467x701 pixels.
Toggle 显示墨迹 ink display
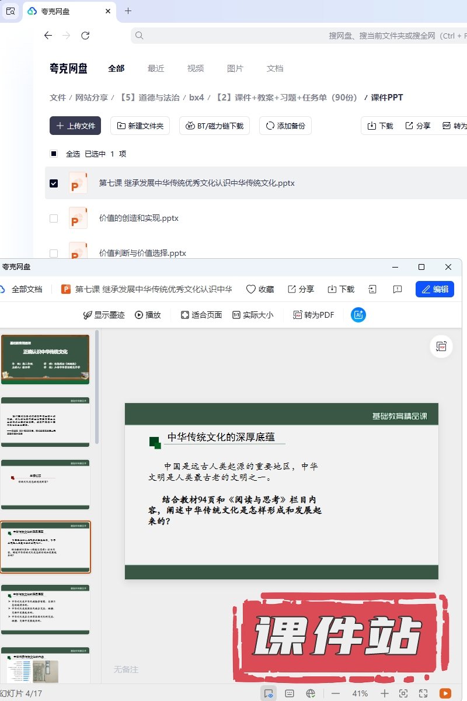104,315
